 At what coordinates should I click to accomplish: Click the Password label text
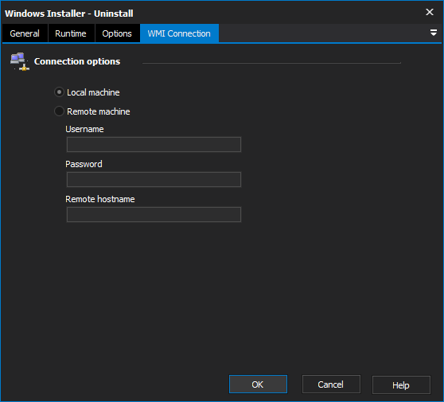pos(84,164)
